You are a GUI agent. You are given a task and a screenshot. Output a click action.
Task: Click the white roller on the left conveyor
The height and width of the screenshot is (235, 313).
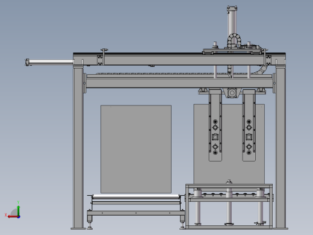point(136,197)
